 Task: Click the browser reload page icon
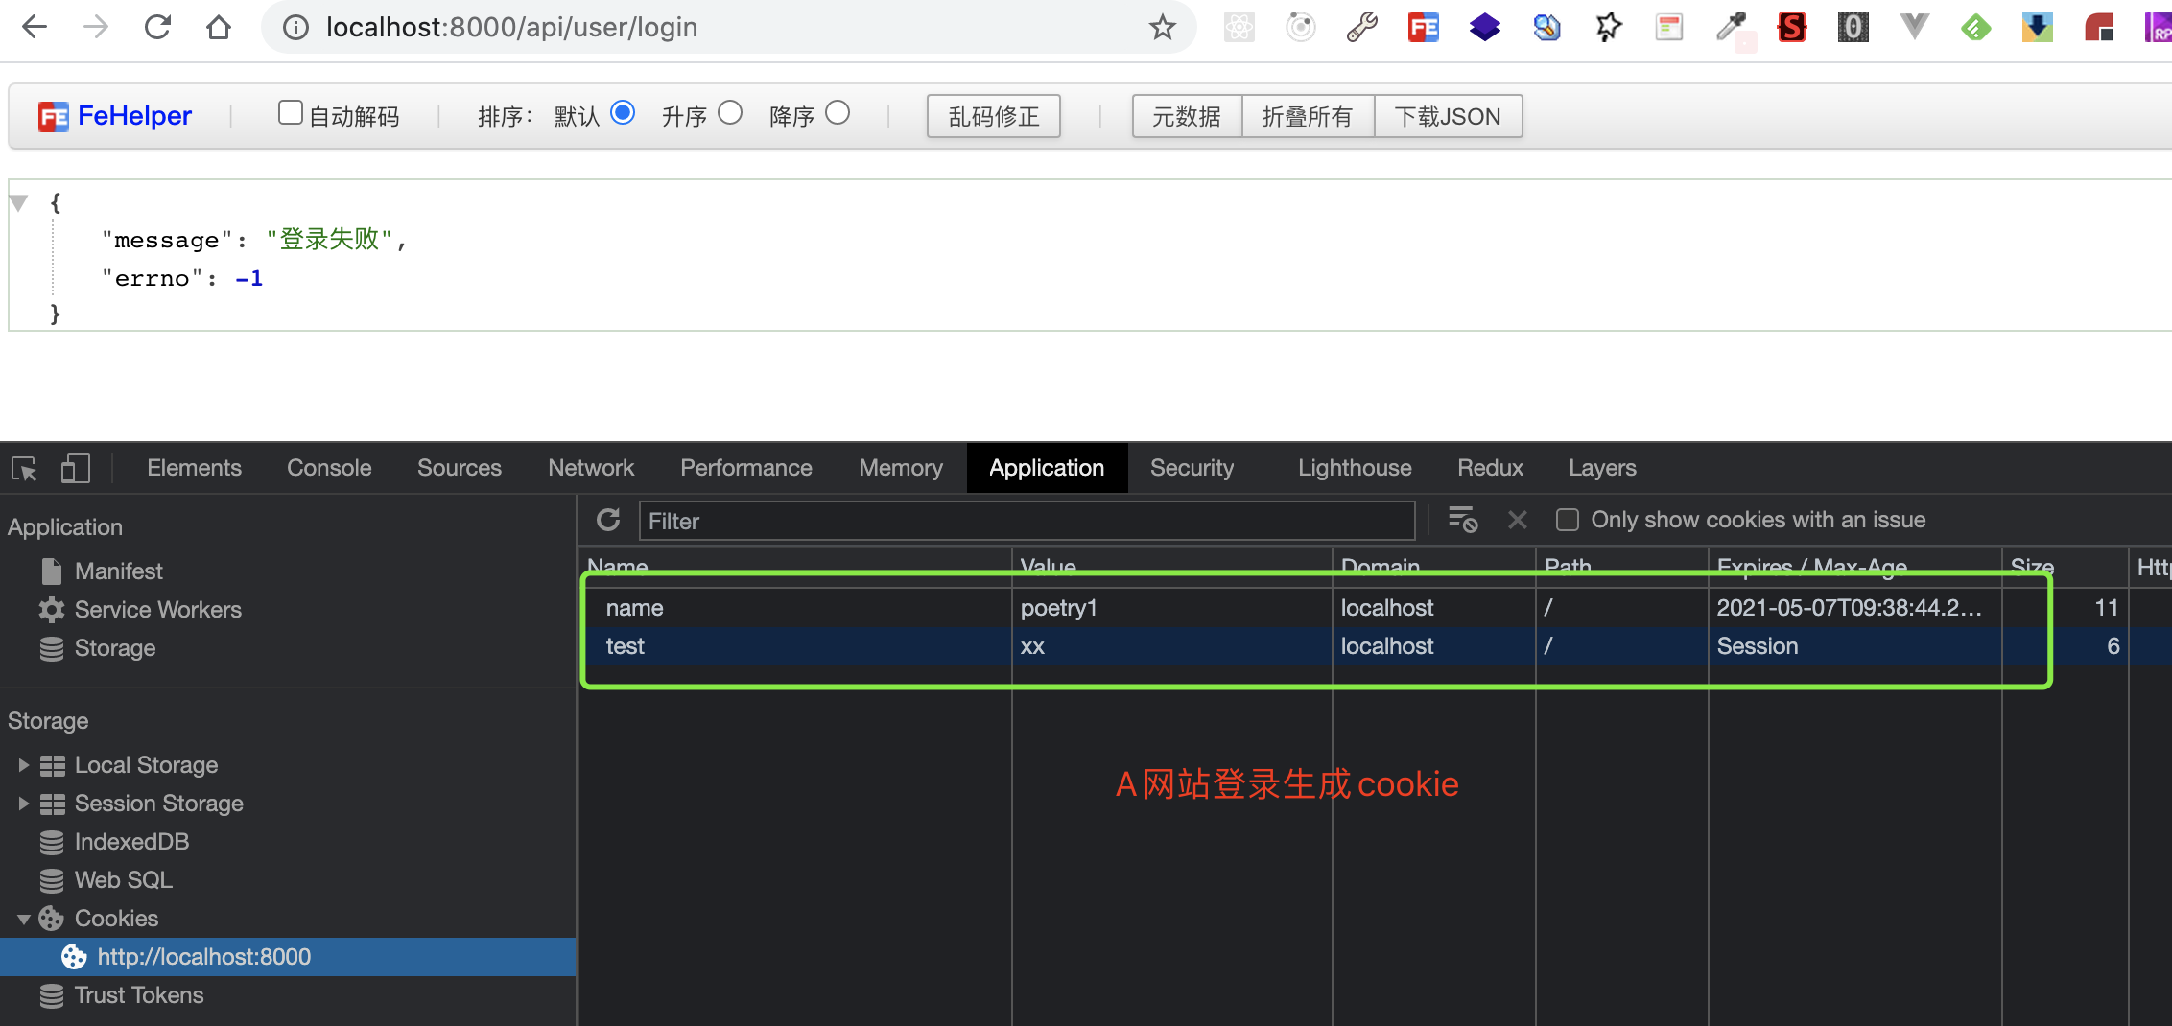tap(157, 27)
